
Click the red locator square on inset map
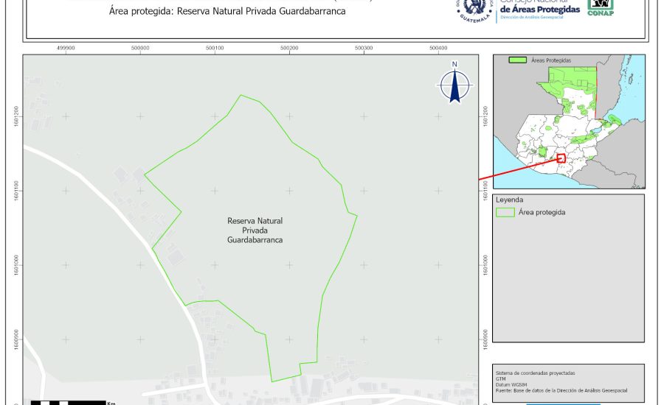(560, 158)
